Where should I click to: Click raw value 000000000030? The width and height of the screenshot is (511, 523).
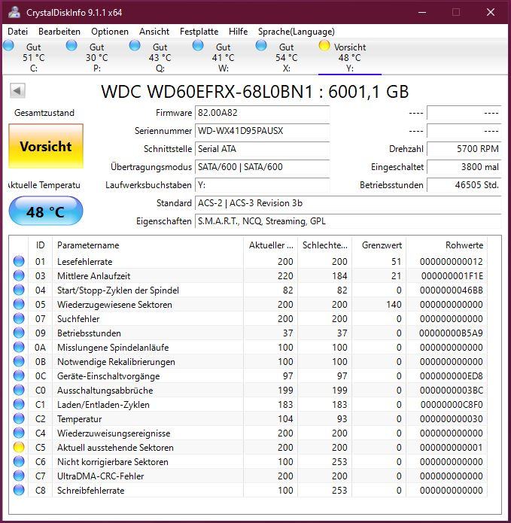tap(452, 419)
